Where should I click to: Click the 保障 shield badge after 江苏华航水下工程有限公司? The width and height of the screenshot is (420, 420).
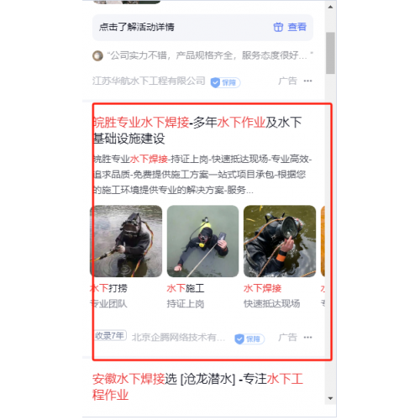225,82
